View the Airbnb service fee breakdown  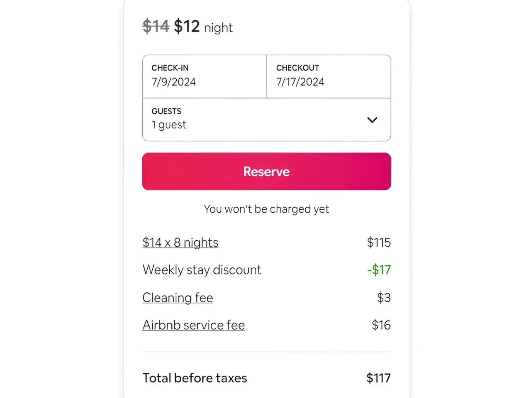[193, 325]
